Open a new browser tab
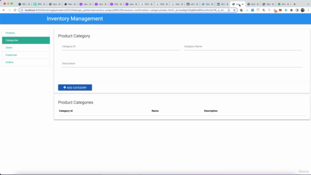Viewport: 311px width, 175px height. (x=294, y=4)
